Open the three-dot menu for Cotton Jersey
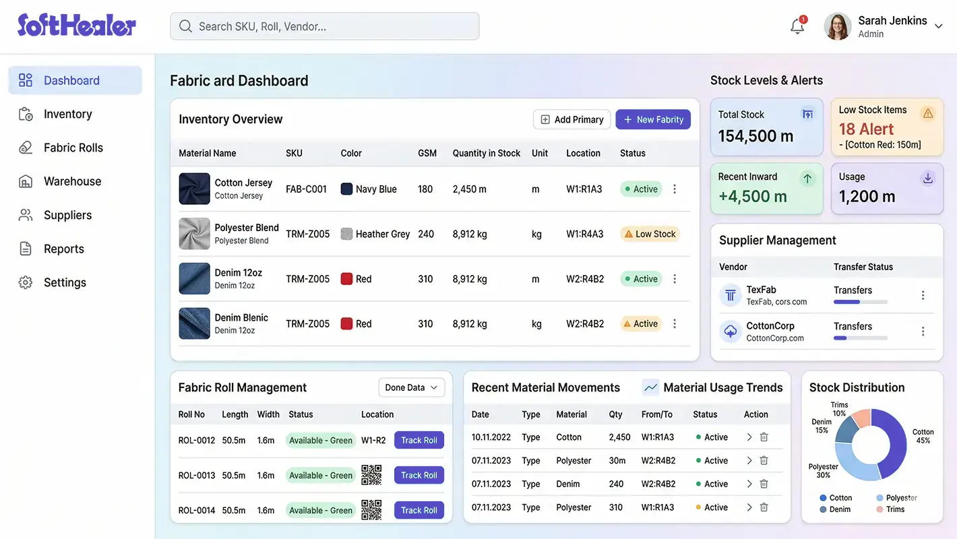Screen dimensions: 957x539 [675, 189]
